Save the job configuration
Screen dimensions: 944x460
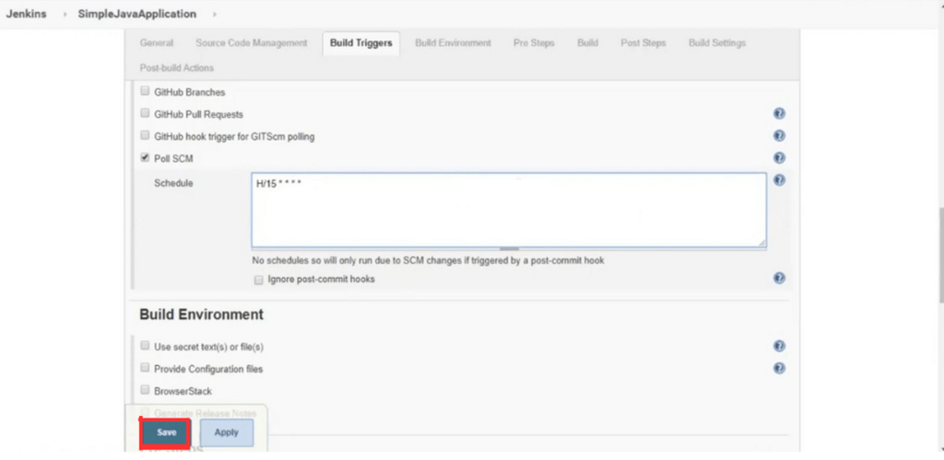(166, 432)
